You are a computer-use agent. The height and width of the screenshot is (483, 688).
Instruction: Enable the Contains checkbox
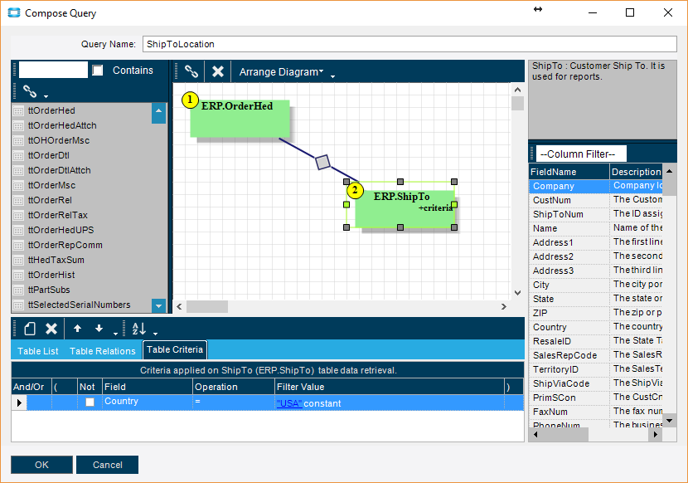[x=98, y=71]
